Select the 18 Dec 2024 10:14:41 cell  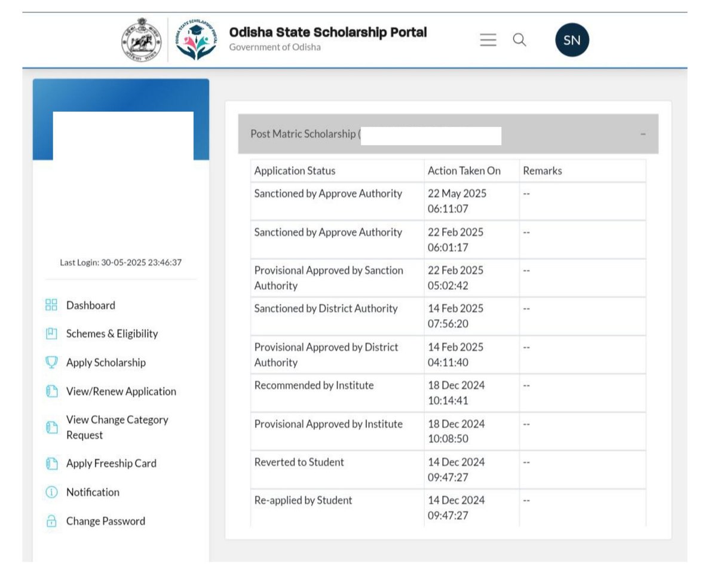pyautogui.click(x=472, y=393)
